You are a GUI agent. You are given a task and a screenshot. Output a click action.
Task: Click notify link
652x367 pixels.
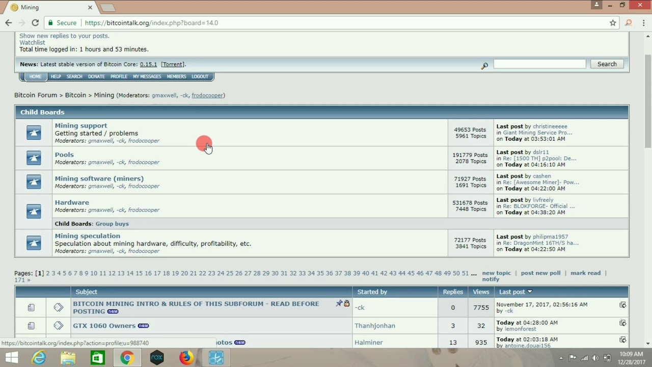[491, 279]
